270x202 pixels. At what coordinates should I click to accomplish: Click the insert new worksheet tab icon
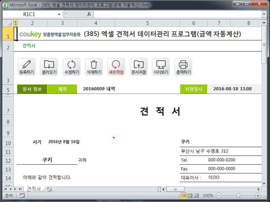49,189
